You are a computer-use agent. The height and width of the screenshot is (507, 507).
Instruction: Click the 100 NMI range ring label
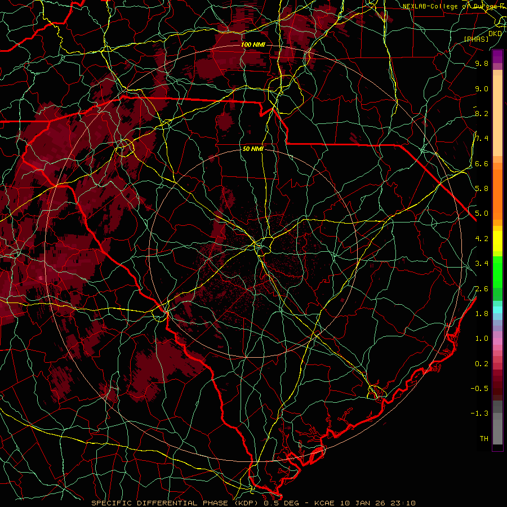(253, 45)
